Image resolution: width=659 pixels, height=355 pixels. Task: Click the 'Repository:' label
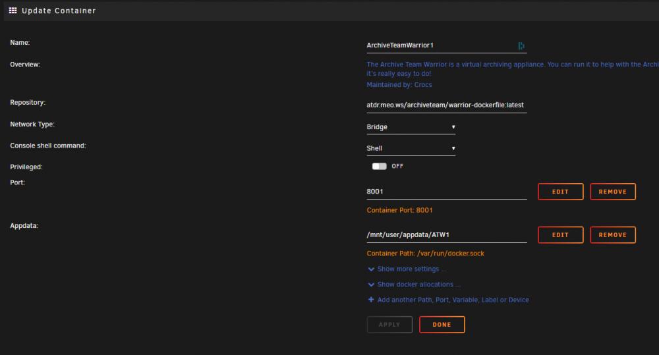click(x=28, y=103)
